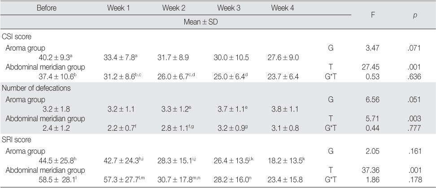Click the p value .777
This screenshot has height=188, width=436.
click(x=414, y=128)
